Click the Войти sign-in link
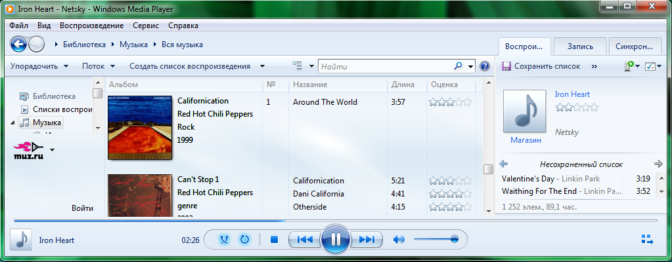The height and width of the screenshot is (262, 672). [x=82, y=208]
